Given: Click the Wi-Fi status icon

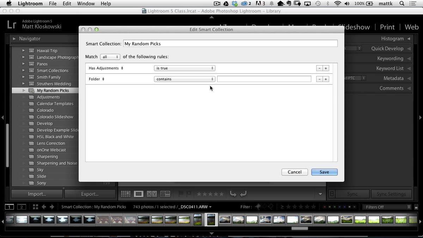Looking at the screenshot, I should (338, 4).
